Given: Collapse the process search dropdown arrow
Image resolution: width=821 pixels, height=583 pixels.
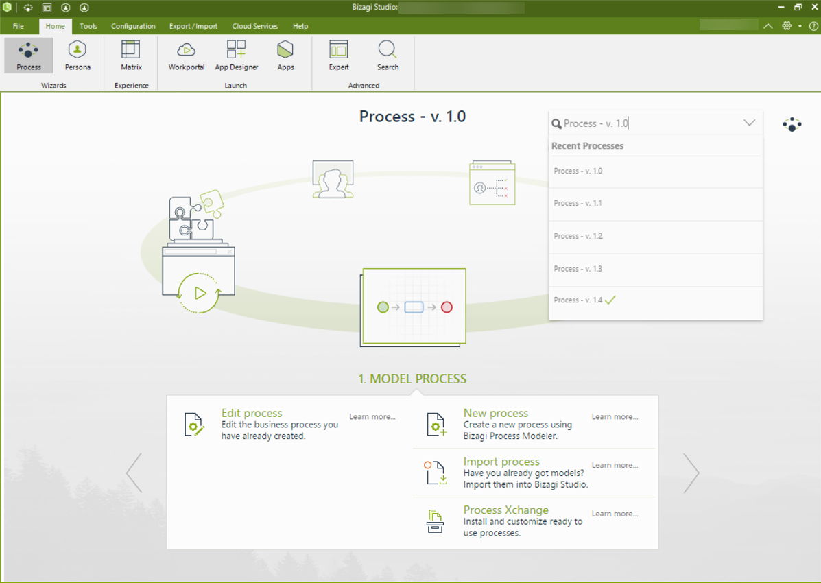Looking at the screenshot, I should tap(749, 123).
